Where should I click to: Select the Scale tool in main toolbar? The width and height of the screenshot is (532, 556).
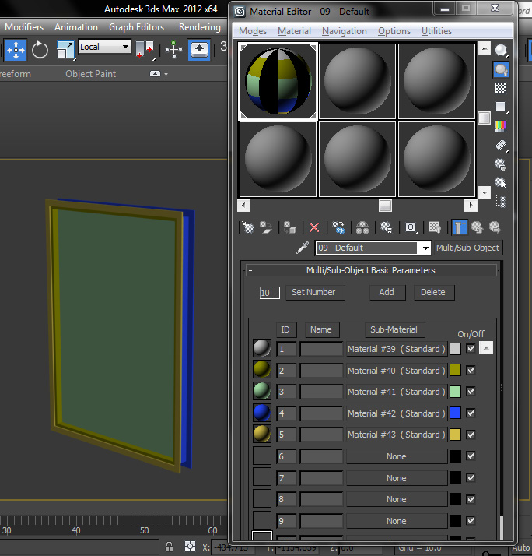click(x=65, y=50)
